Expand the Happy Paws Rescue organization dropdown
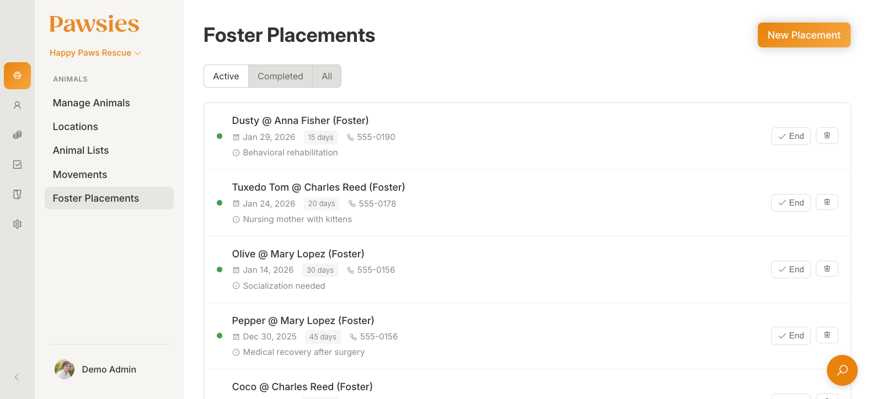Viewport: 871px width, 399px height. 95,53
